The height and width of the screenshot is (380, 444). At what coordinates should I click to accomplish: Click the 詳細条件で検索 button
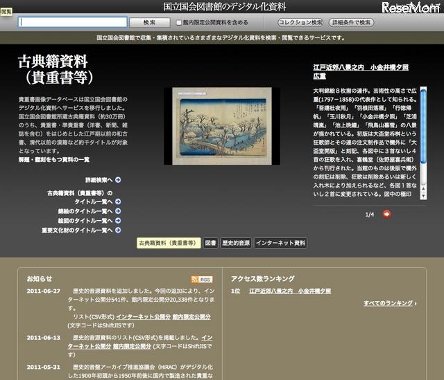[351, 22]
